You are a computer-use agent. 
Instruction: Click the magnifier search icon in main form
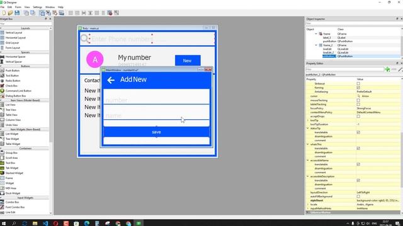click(84, 39)
